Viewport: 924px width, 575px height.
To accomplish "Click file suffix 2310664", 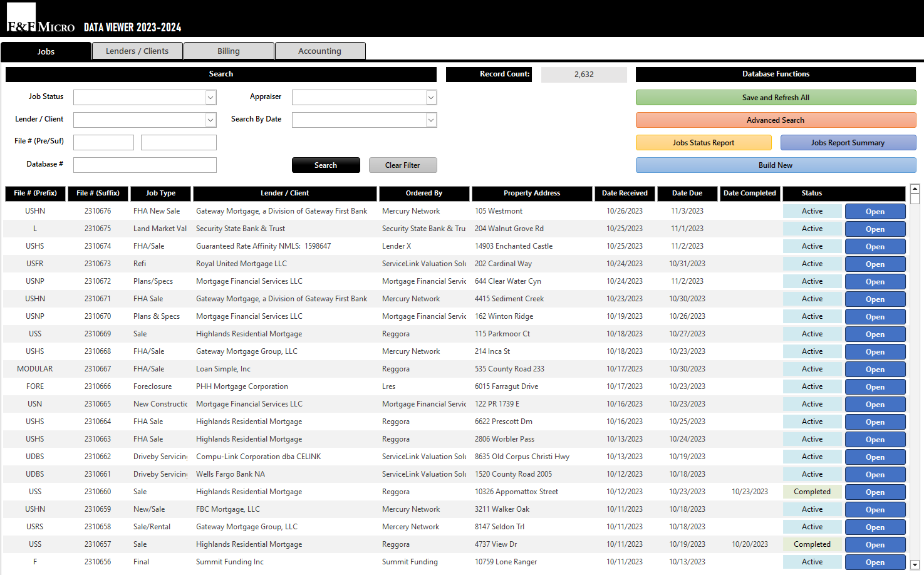I will coord(98,422).
